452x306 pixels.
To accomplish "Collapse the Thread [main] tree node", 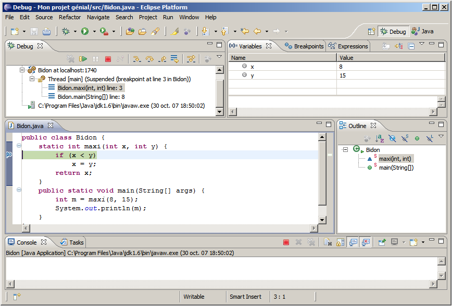I will [x=32, y=79].
